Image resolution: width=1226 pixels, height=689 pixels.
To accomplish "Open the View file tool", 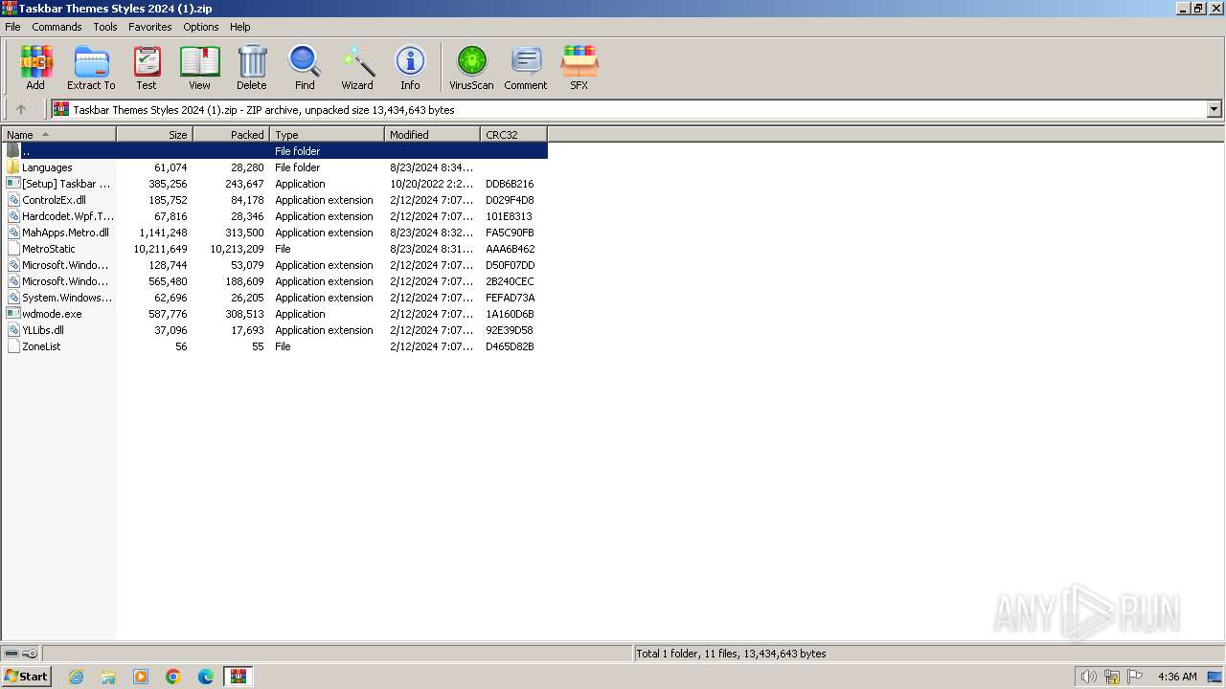I will click(x=199, y=67).
